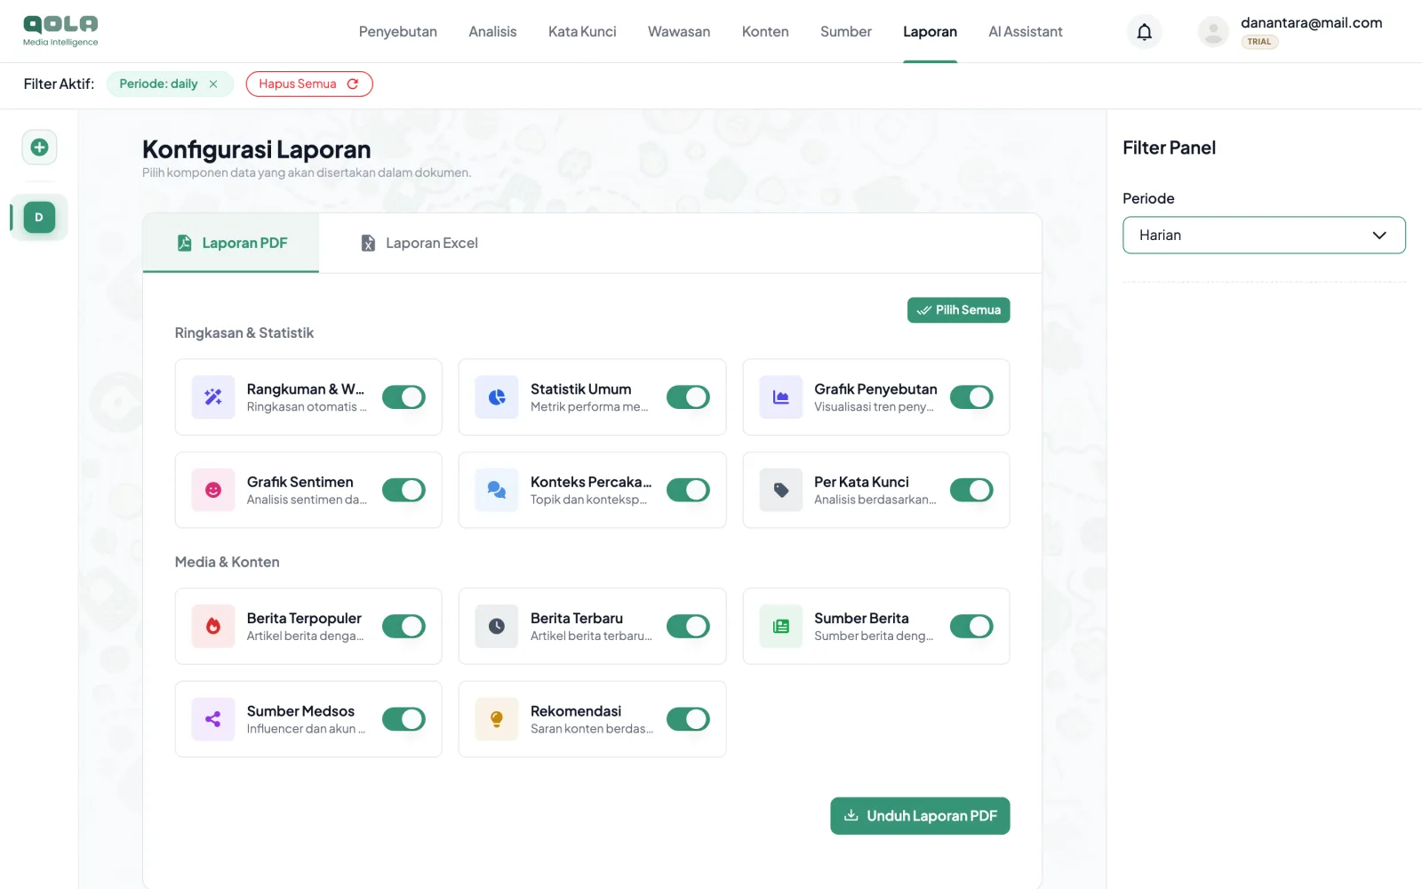Go to the Konten section
Image resolution: width=1422 pixels, height=889 pixels.
pyautogui.click(x=765, y=32)
